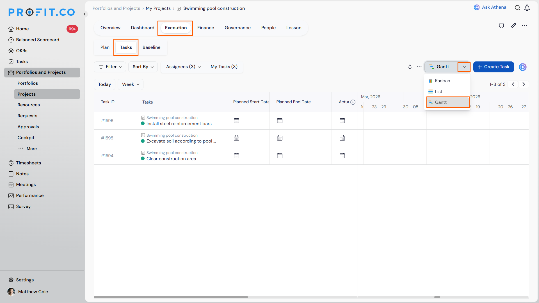The width and height of the screenshot is (539, 303).
Task: Click the edit pencil icon
Action: click(x=513, y=26)
